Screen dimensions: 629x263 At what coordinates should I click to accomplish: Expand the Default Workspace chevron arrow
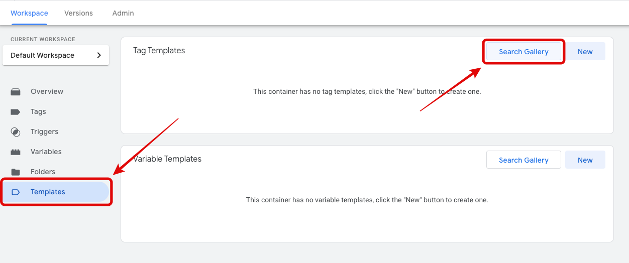(x=99, y=55)
